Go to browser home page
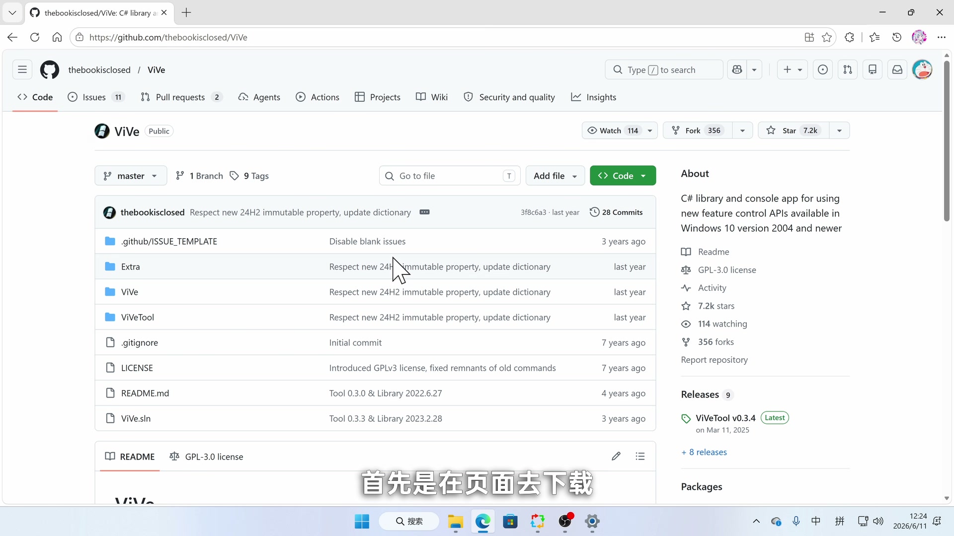 pos(57,37)
